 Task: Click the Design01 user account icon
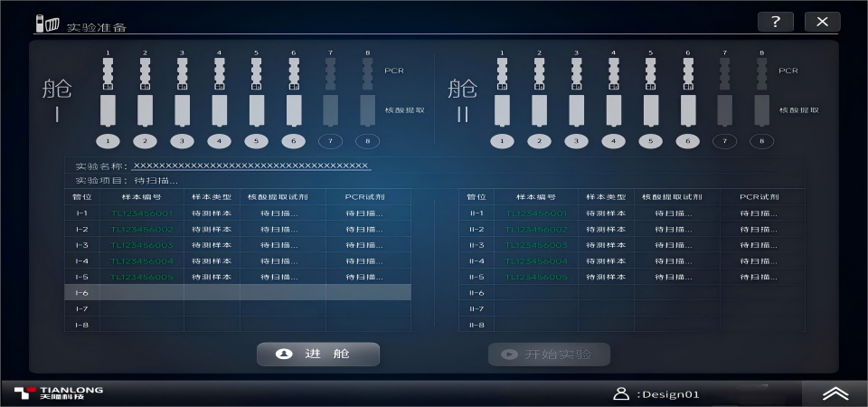620,393
